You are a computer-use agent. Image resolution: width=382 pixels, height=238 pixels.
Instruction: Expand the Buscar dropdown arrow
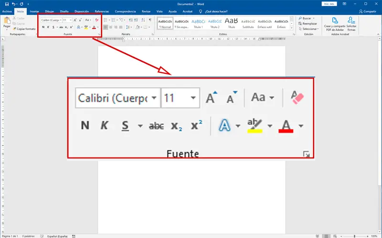pyautogui.click(x=314, y=18)
